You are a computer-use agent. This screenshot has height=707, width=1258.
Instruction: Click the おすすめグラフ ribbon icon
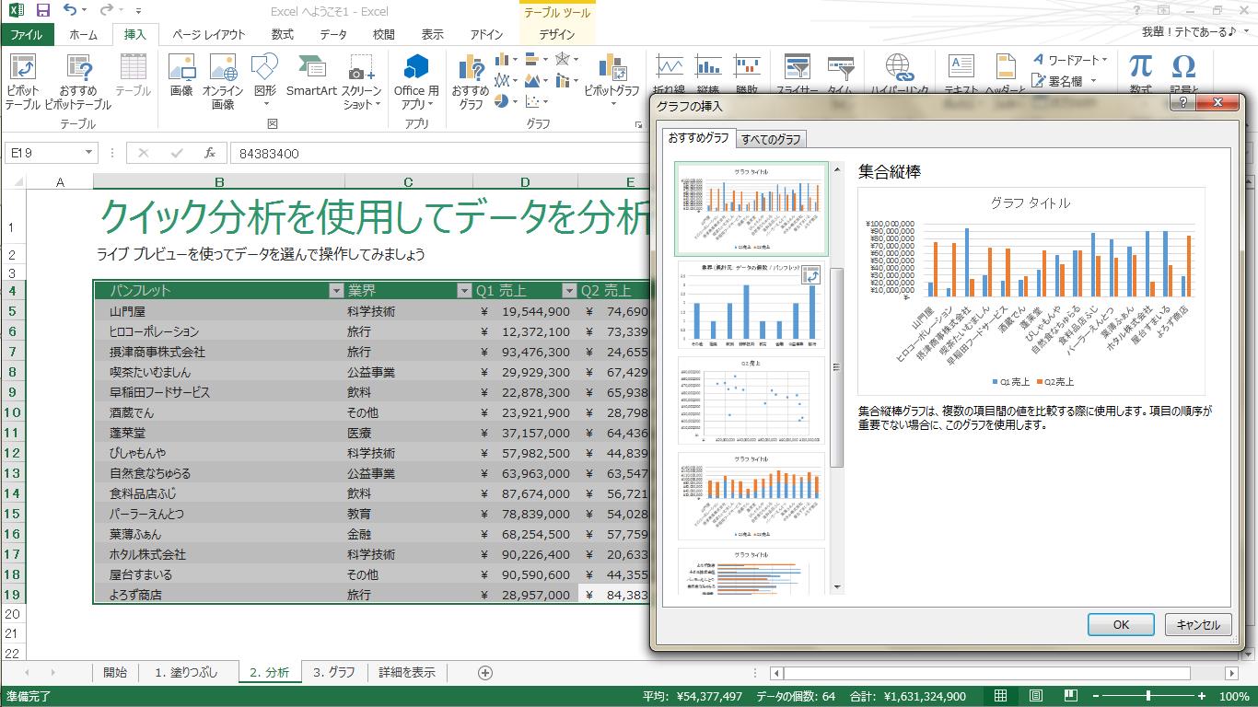tap(470, 81)
